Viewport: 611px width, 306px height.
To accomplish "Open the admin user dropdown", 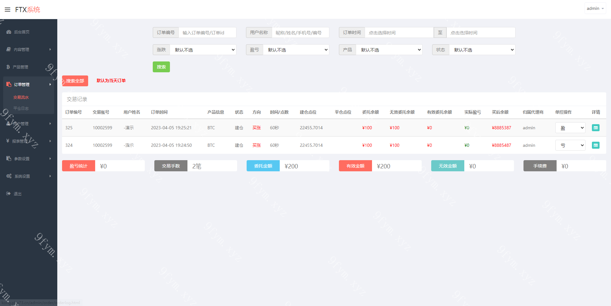I will click(x=595, y=9).
